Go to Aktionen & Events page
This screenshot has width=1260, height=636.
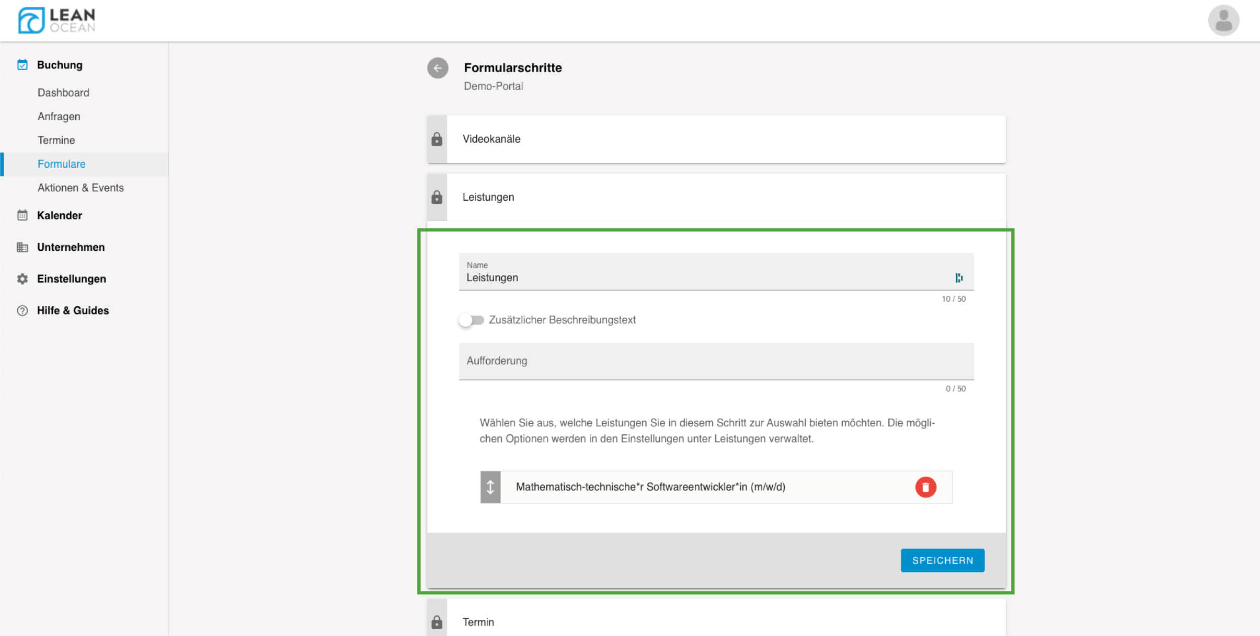[x=81, y=188]
